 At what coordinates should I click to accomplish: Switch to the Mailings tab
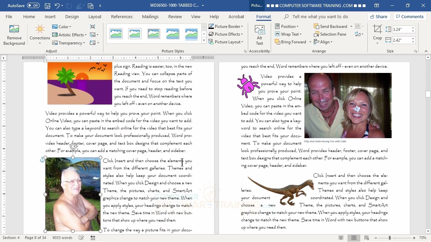pos(150,16)
